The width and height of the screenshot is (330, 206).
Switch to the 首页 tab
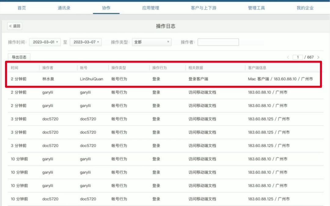(21, 8)
